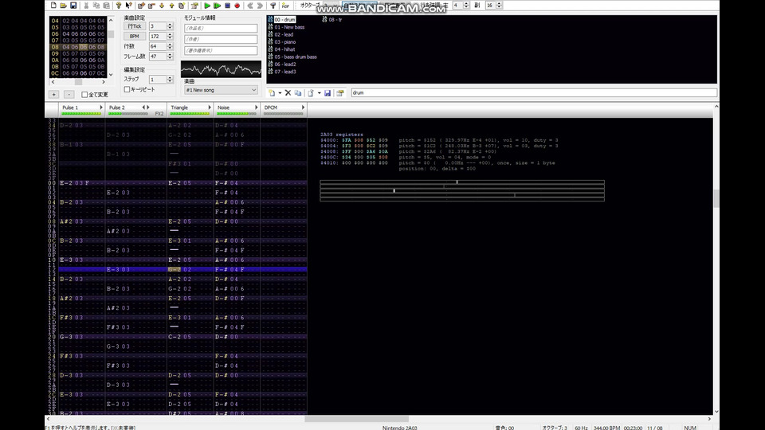This screenshot has width=765, height=430.
Task: Expand Triangle effect columns arrow
Action: point(210,107)
